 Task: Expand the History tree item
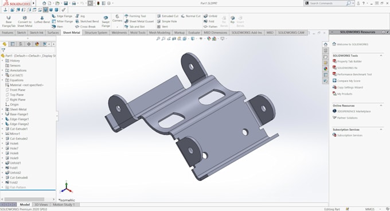(x=3, y=61)
